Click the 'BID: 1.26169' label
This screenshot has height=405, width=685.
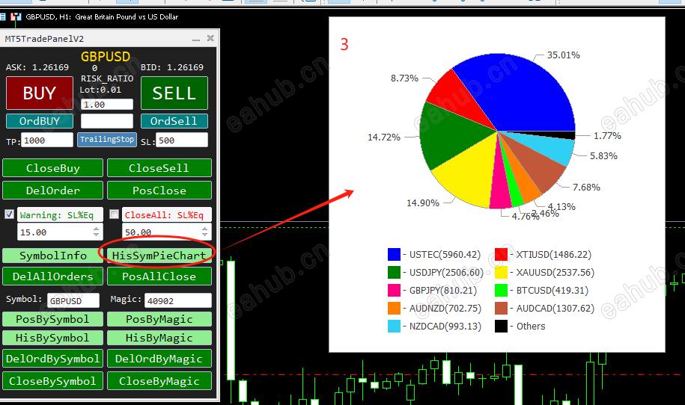[x=172, y=67]
